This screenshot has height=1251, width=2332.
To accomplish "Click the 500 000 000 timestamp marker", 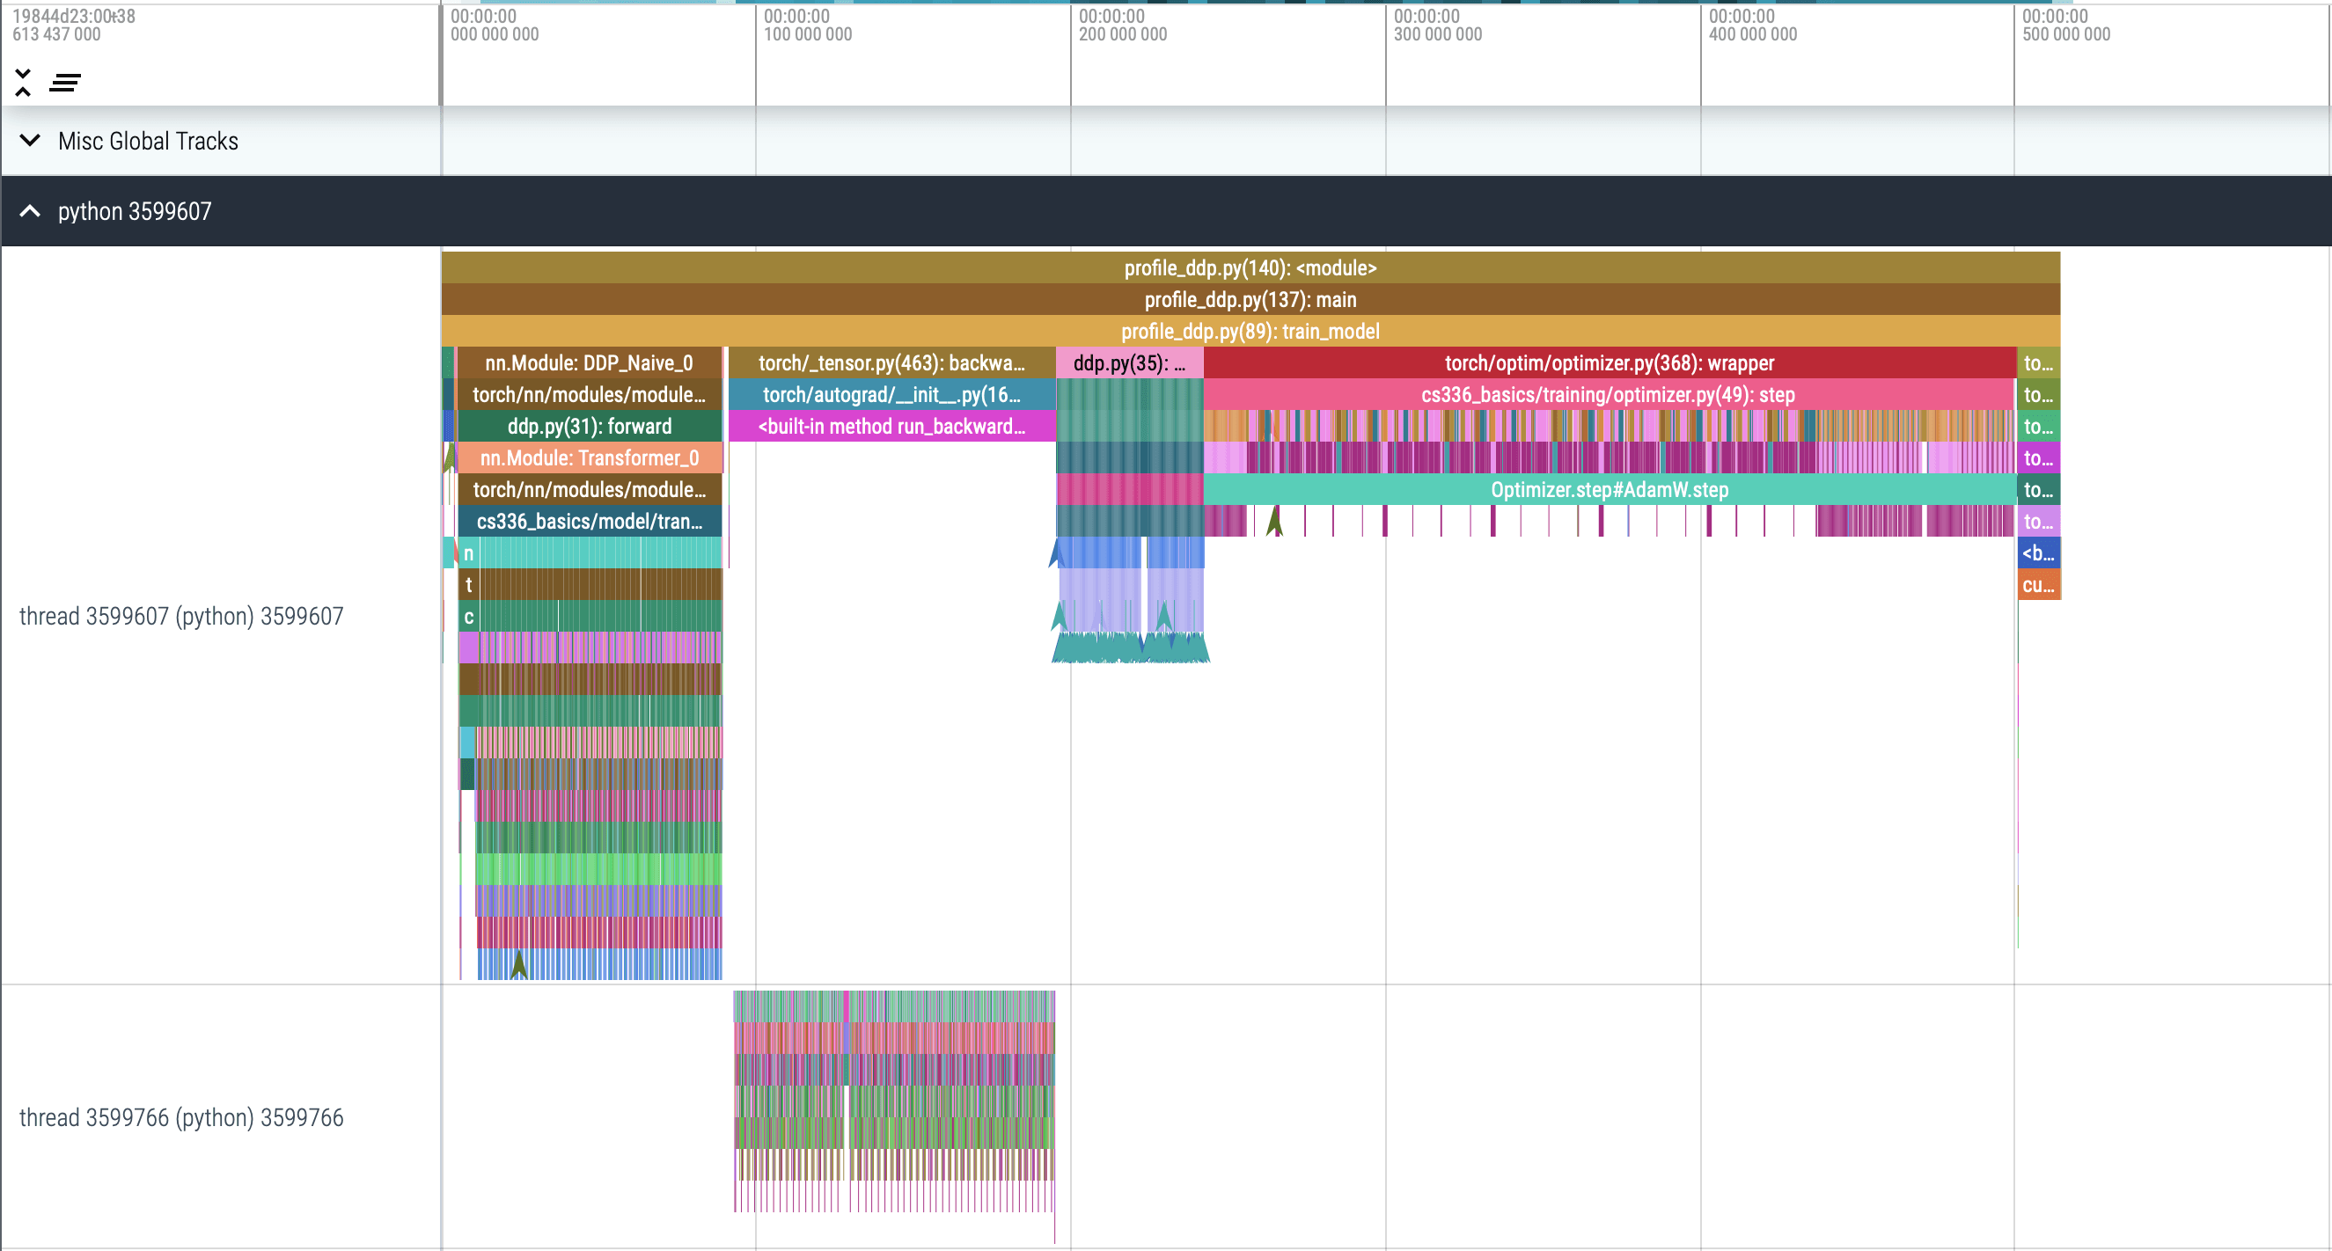I will point(2066,26).
